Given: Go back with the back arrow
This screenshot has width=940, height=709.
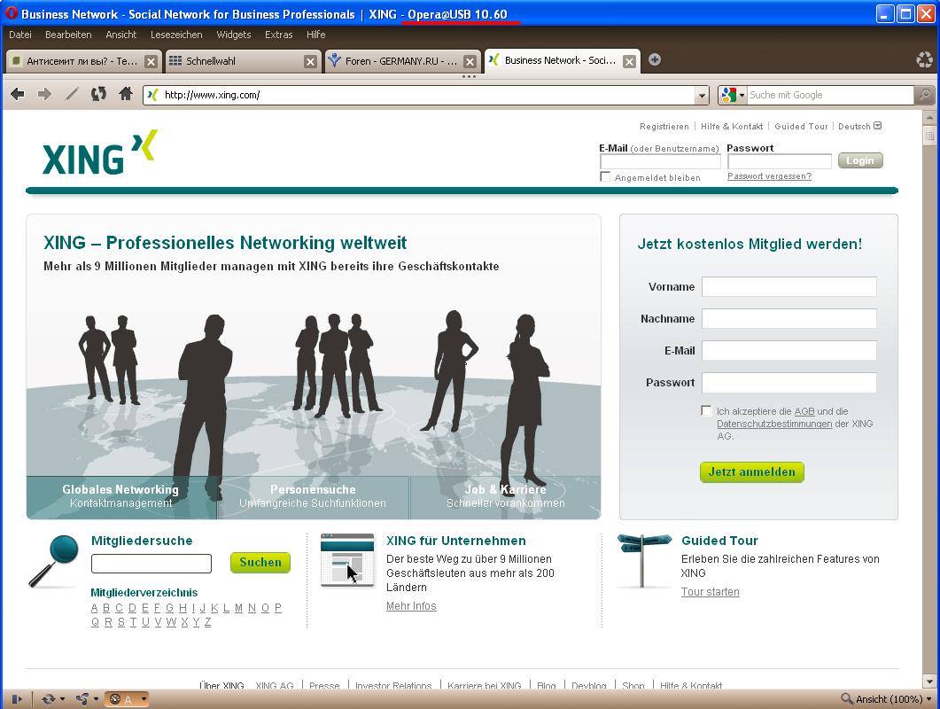Looking at the screenshot, I should pos(18,94).
